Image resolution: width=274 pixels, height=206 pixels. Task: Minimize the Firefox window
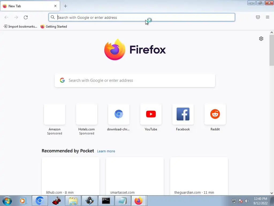pyautogui.click(x=252, y=3)
